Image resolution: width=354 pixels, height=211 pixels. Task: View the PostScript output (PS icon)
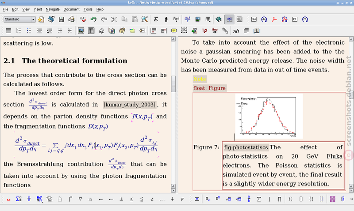coord(295,19)
